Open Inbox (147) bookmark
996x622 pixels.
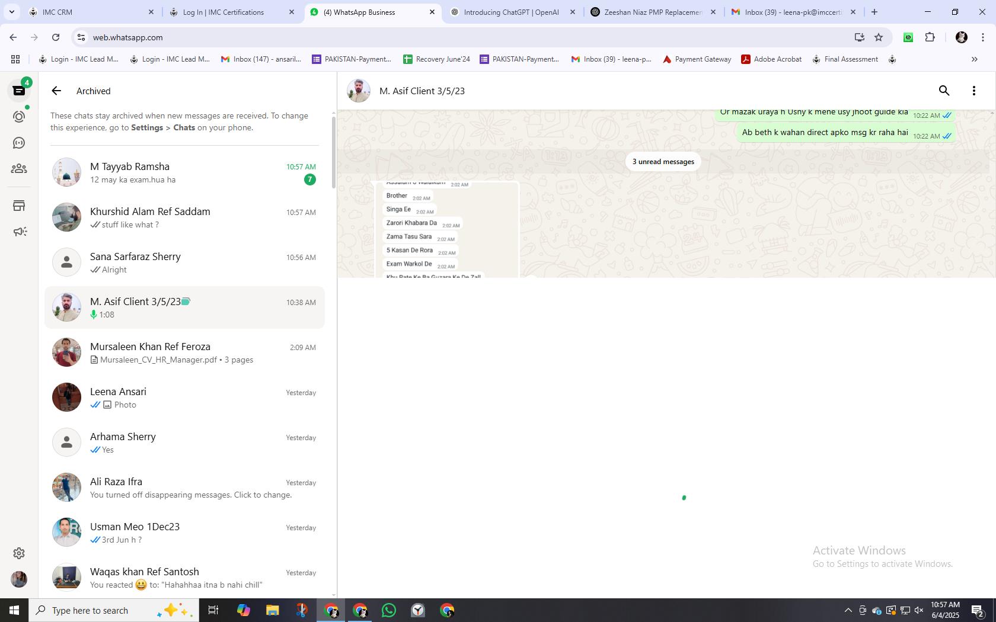pyautogui.click(x=261, y=59)
